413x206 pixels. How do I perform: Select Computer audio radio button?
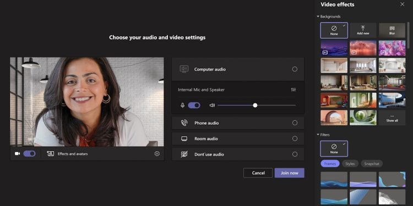tap(295, 69)
